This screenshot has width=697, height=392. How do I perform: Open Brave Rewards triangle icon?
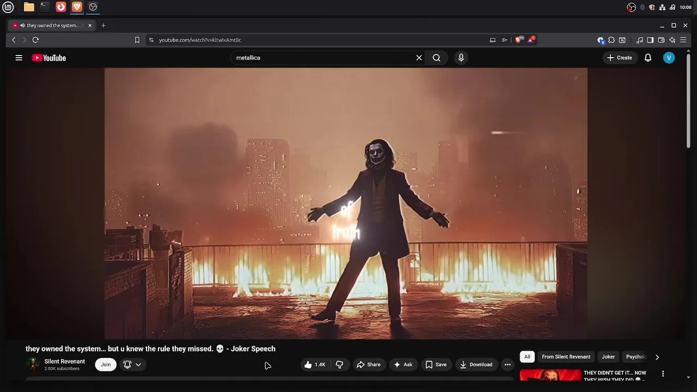point(532,39)
